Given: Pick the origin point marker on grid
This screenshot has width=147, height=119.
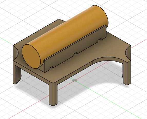Looking at the screenshot, I should click(75, 81).
